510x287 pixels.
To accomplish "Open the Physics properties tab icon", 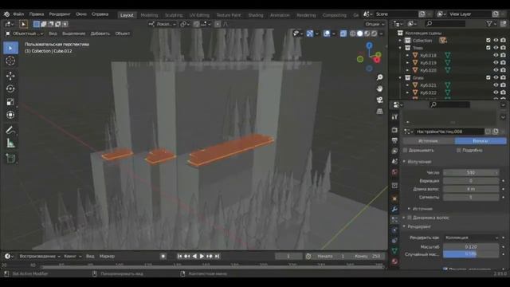I will [394, 230].
